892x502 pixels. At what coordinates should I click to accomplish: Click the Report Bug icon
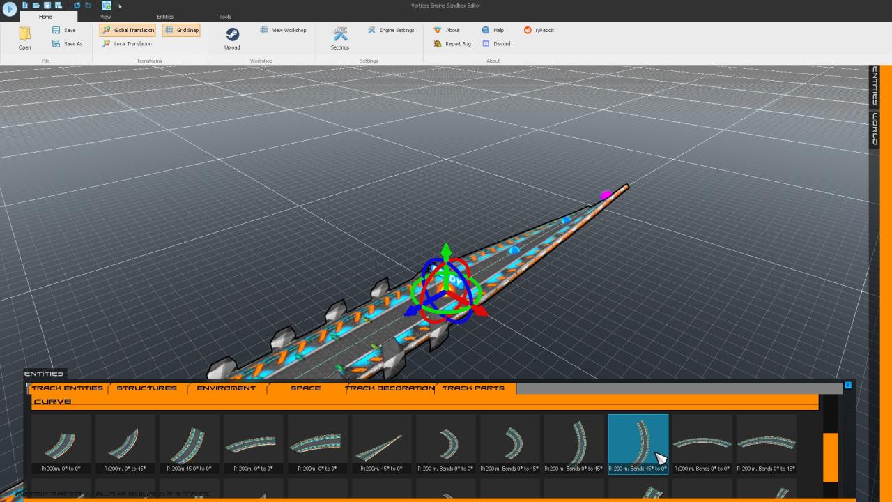[438, 43]
